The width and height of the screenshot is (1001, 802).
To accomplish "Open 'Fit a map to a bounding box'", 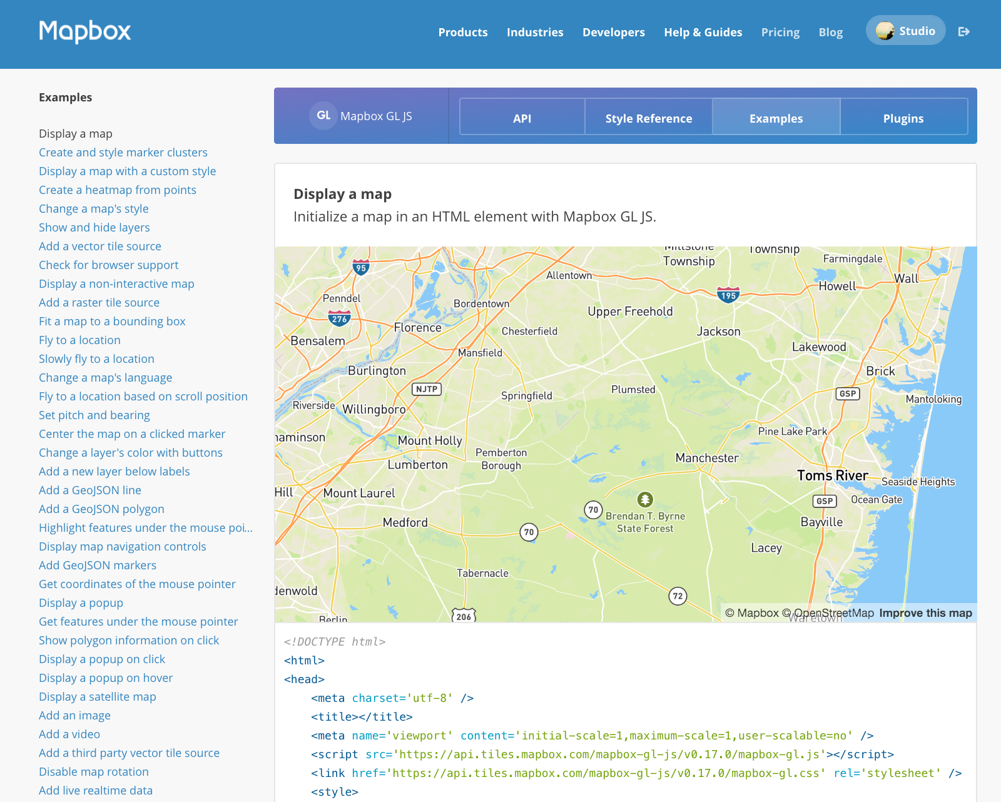I will [x=112, y=321].
